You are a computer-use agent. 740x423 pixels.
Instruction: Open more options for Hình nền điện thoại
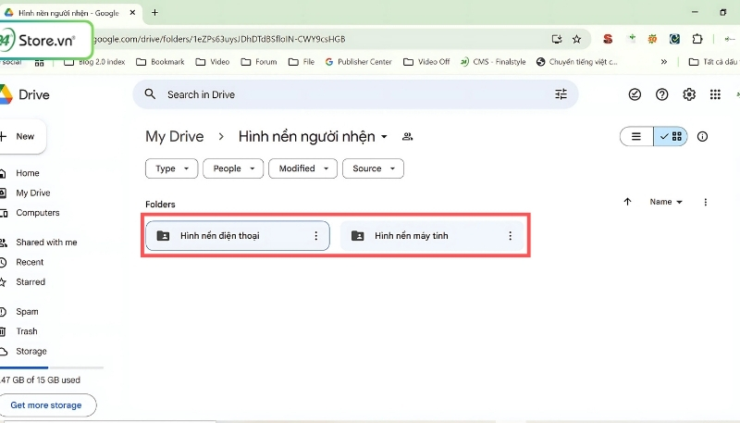[315, 236]
